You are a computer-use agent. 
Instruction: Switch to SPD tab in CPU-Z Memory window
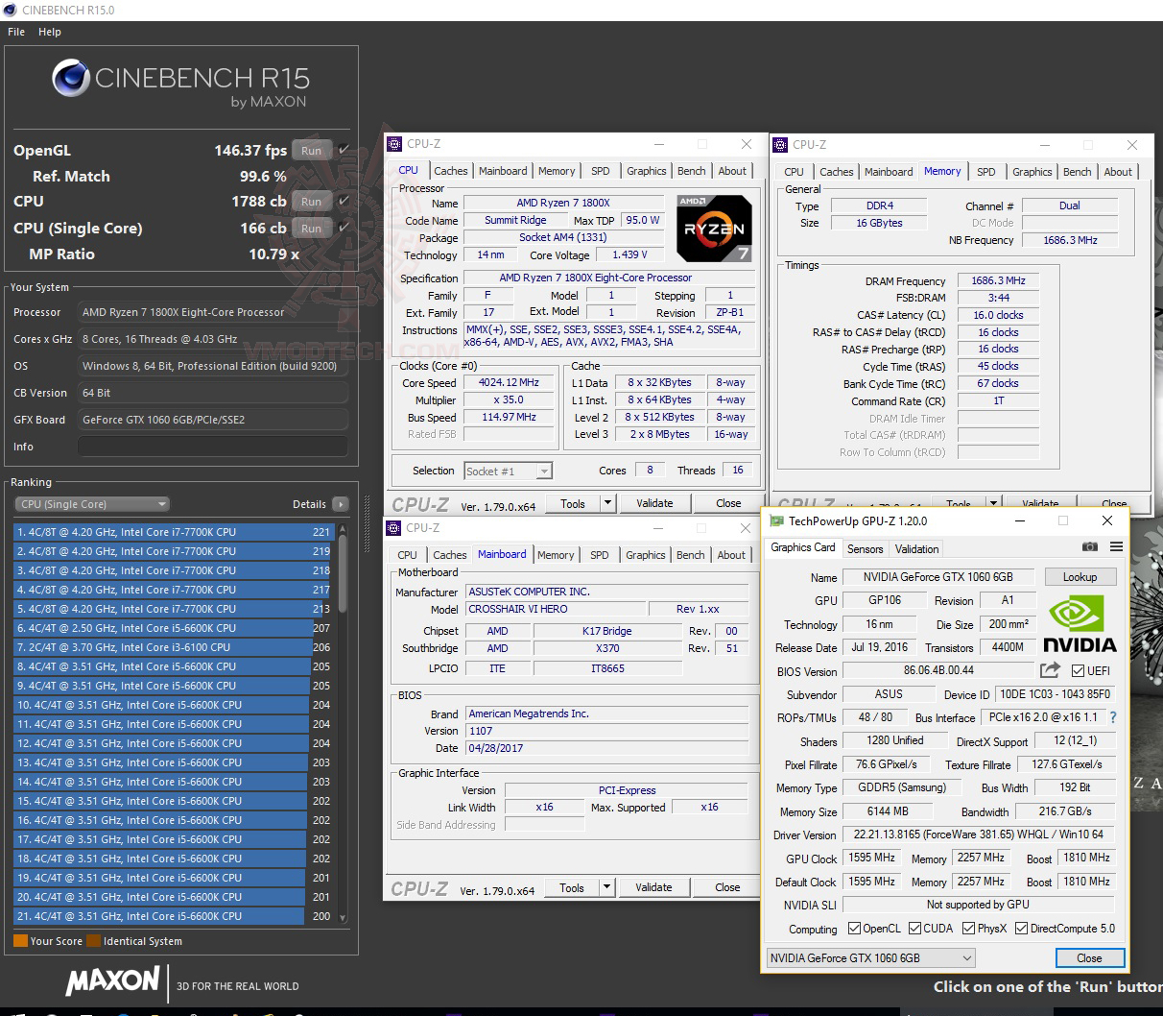point(986,172)
